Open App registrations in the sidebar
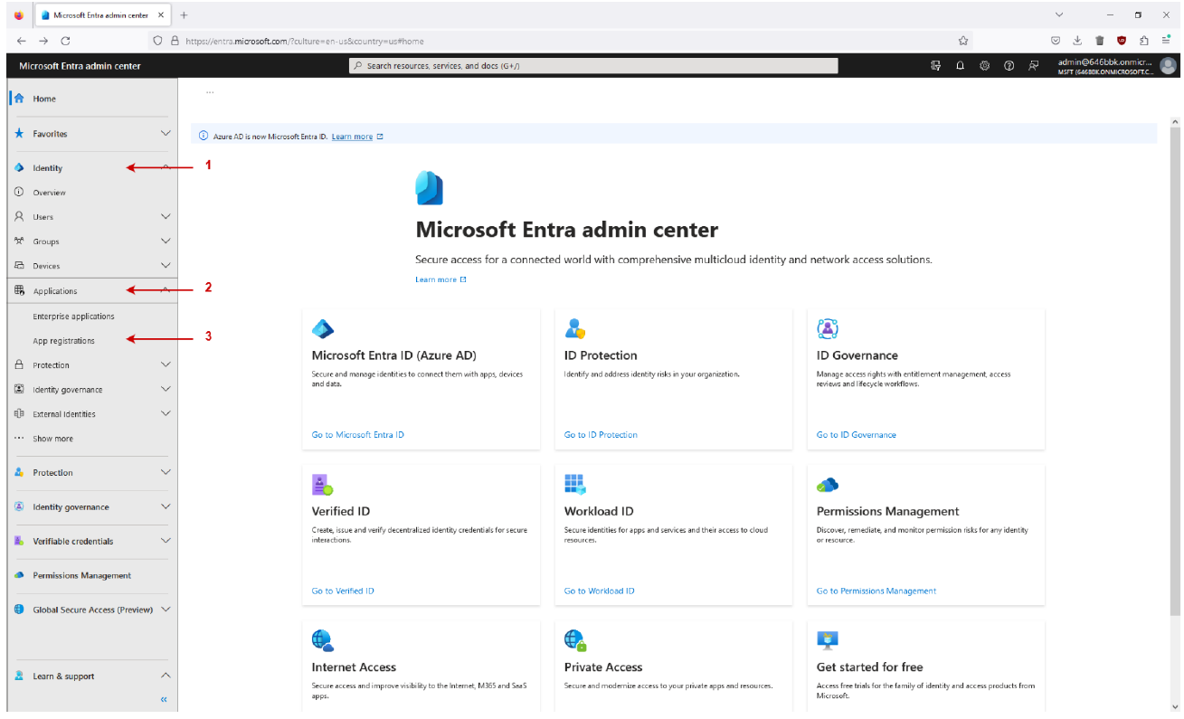Image resolution: width=1184 pixels, height=719 pixels. point(63,341)
